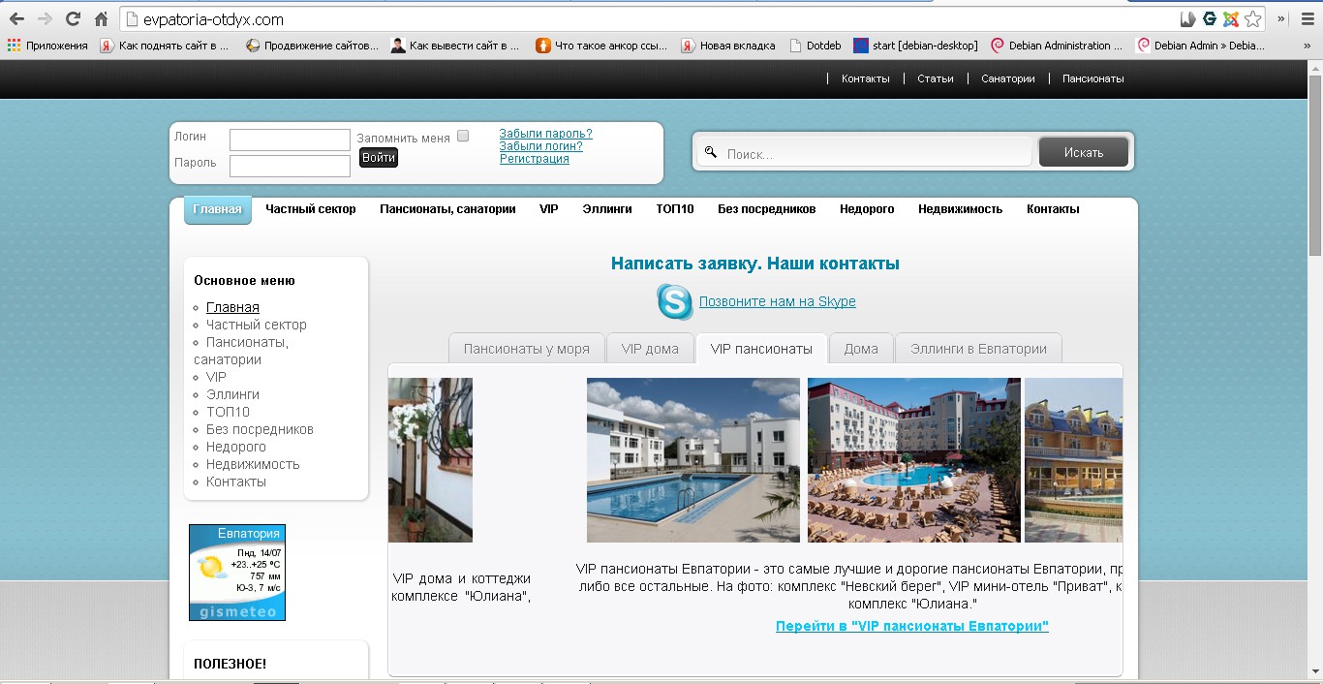Focus the Логин input field
Image resolution: width=1323 pixels, height=684 pixels.
[290, 140]
